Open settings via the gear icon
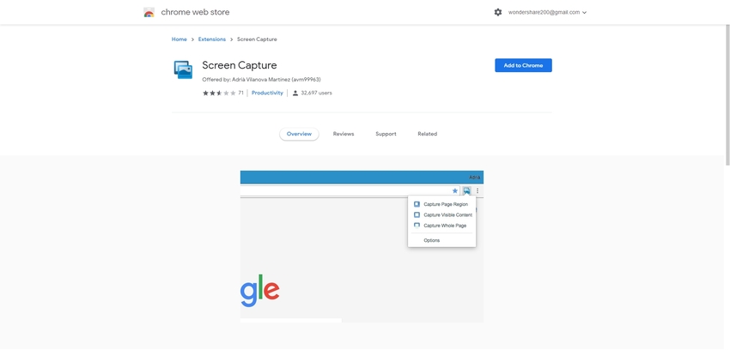730x356 pixels. pos(497,13)
